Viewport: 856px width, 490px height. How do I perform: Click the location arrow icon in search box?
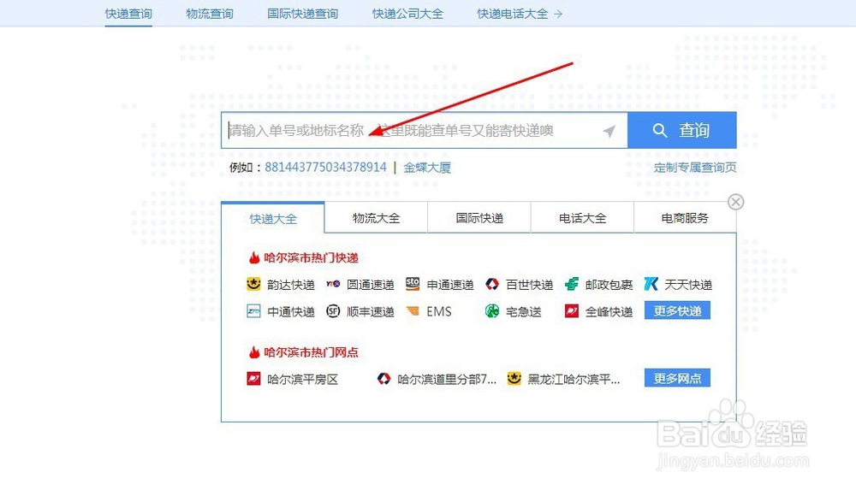(x=609, y=131)
